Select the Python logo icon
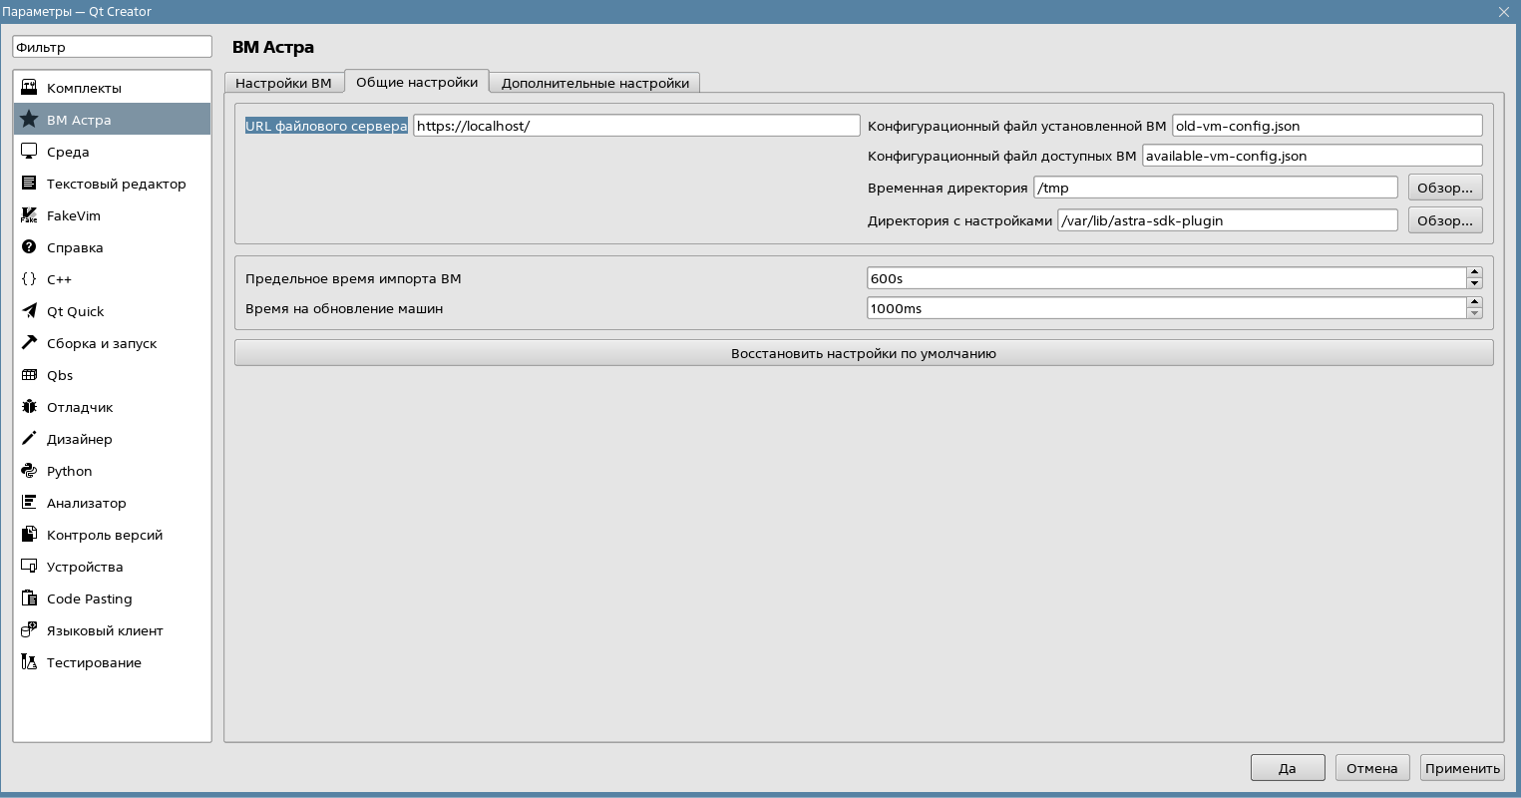 click(x=29, y=471)
